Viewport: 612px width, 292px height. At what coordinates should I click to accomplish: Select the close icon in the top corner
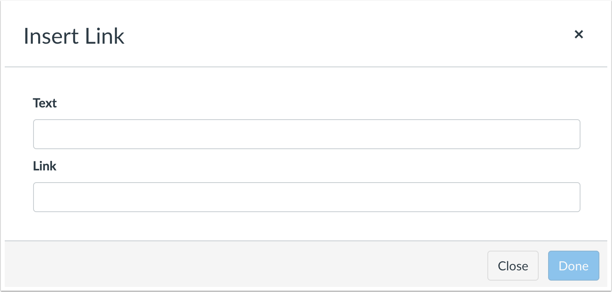[x=579, y=35]
